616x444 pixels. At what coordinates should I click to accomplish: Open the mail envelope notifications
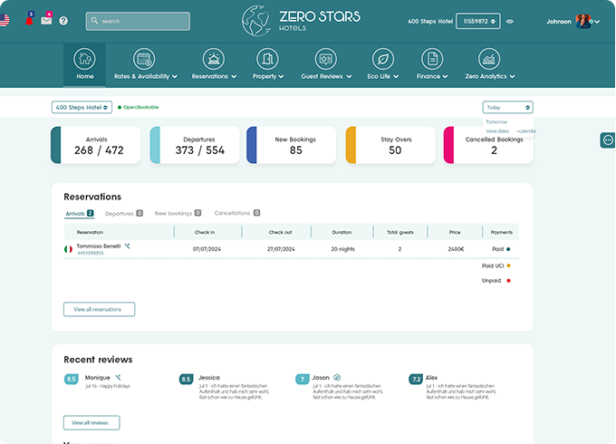tap(46, 20)
